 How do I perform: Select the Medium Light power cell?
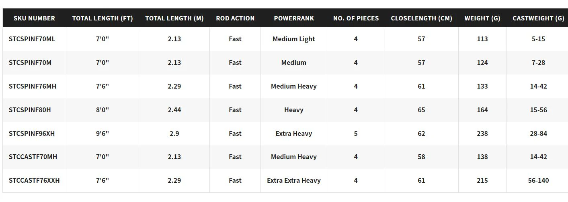[294, 39]
